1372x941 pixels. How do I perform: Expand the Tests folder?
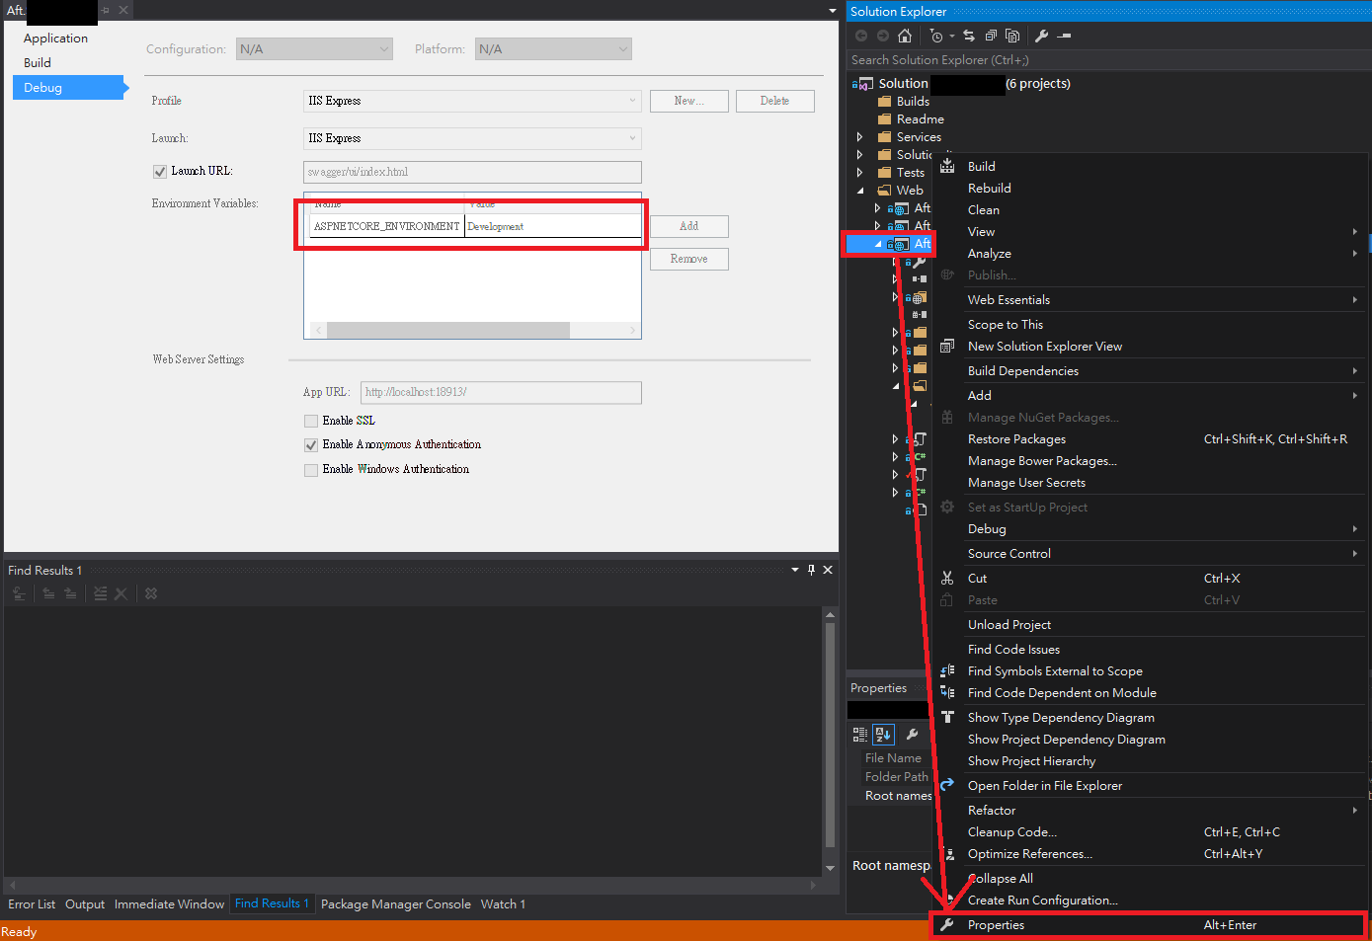(x=859, y=173)
